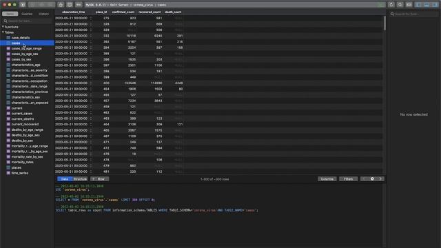Click the table icon of characteristics_province

tap(8, 92)
